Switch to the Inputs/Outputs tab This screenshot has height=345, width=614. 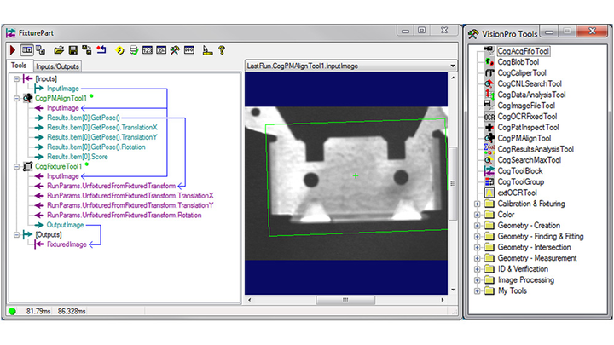coord(58,66)
